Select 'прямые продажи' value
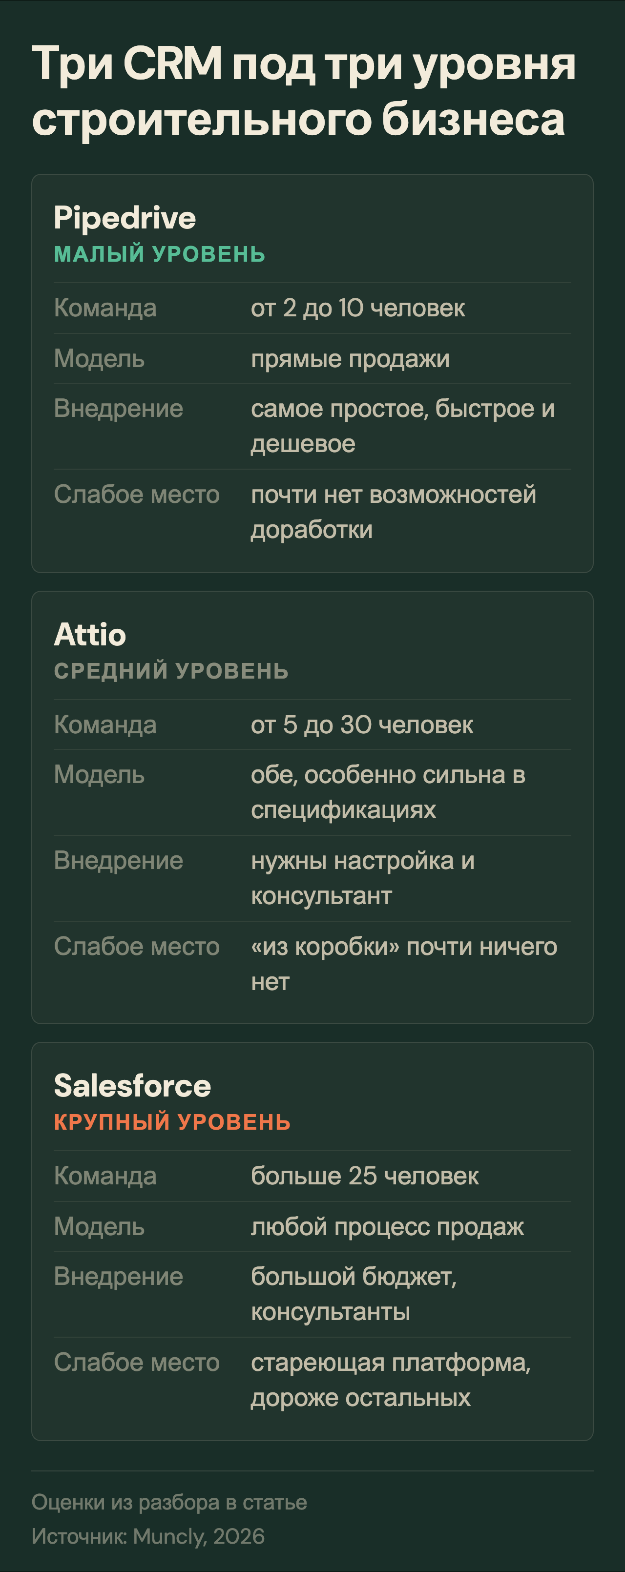 [351, 359]
